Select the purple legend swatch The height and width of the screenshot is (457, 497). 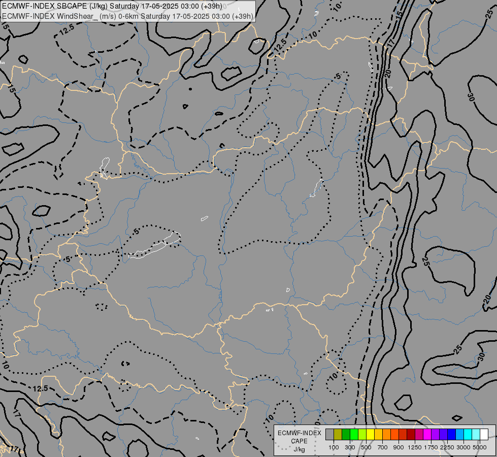pyautogui.click(x=435, y=434)
